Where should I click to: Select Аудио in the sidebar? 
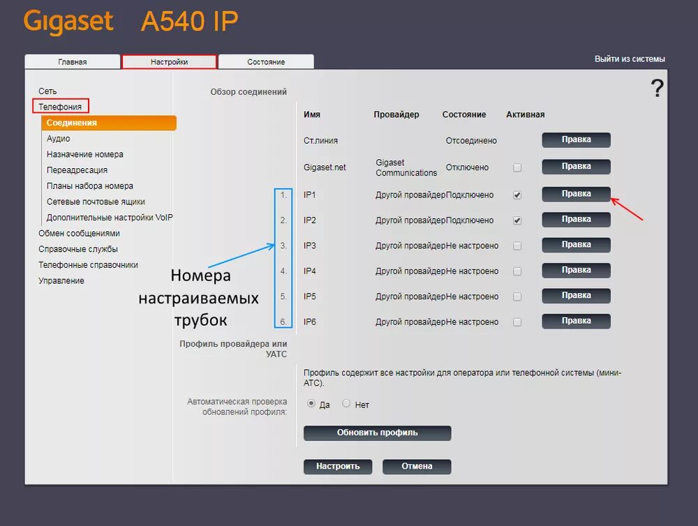click(59, 138)
